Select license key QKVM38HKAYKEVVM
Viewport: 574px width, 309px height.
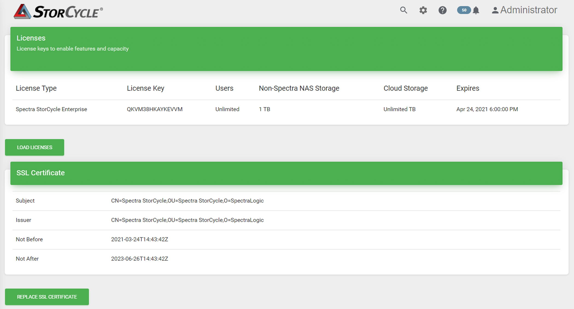coord(155,109)
